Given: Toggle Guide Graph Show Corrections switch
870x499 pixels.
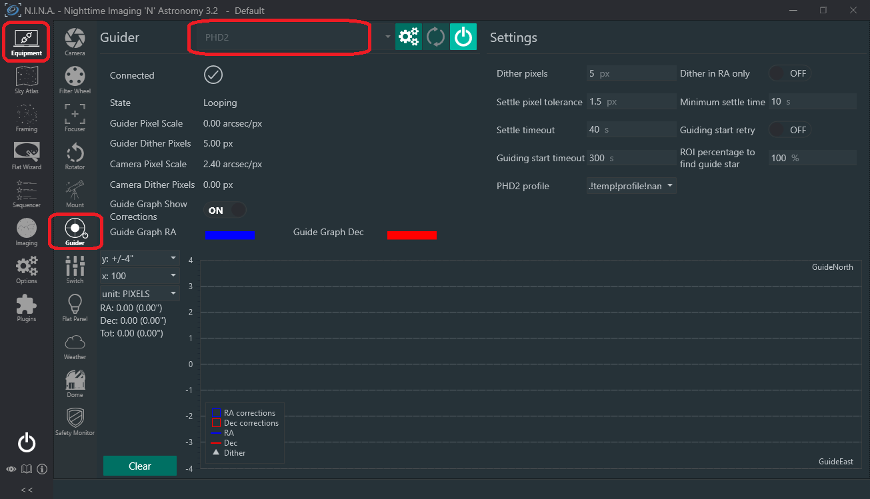Looking at the screenshot, I should [225, 211].
